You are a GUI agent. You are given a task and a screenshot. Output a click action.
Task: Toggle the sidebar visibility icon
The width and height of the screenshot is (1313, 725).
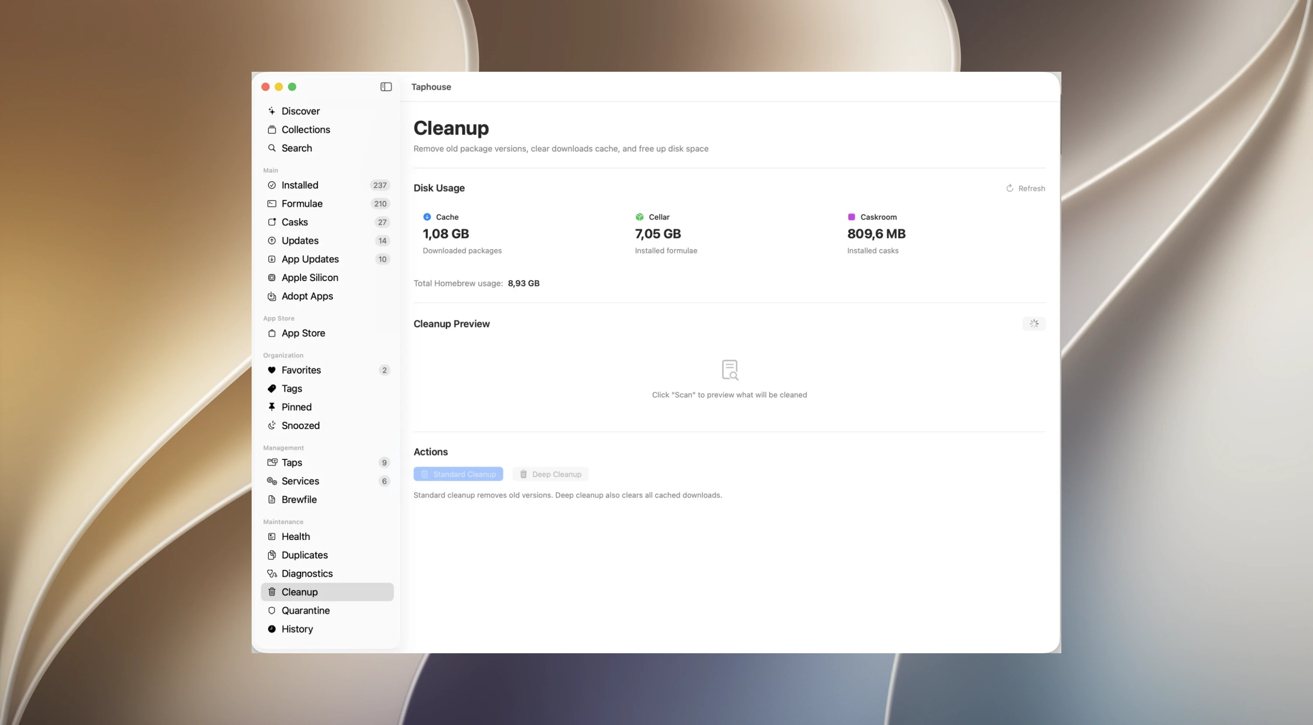386,87
